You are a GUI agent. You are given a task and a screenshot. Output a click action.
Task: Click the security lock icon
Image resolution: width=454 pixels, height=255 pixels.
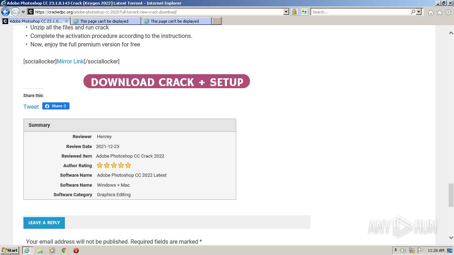point(294,12)
